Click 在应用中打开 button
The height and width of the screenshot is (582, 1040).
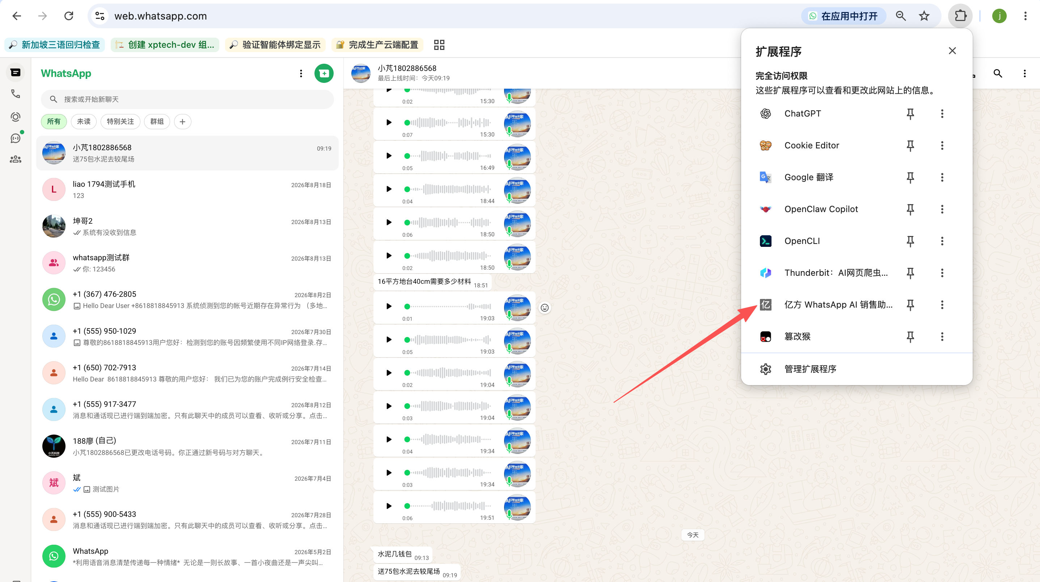(844, 16)
